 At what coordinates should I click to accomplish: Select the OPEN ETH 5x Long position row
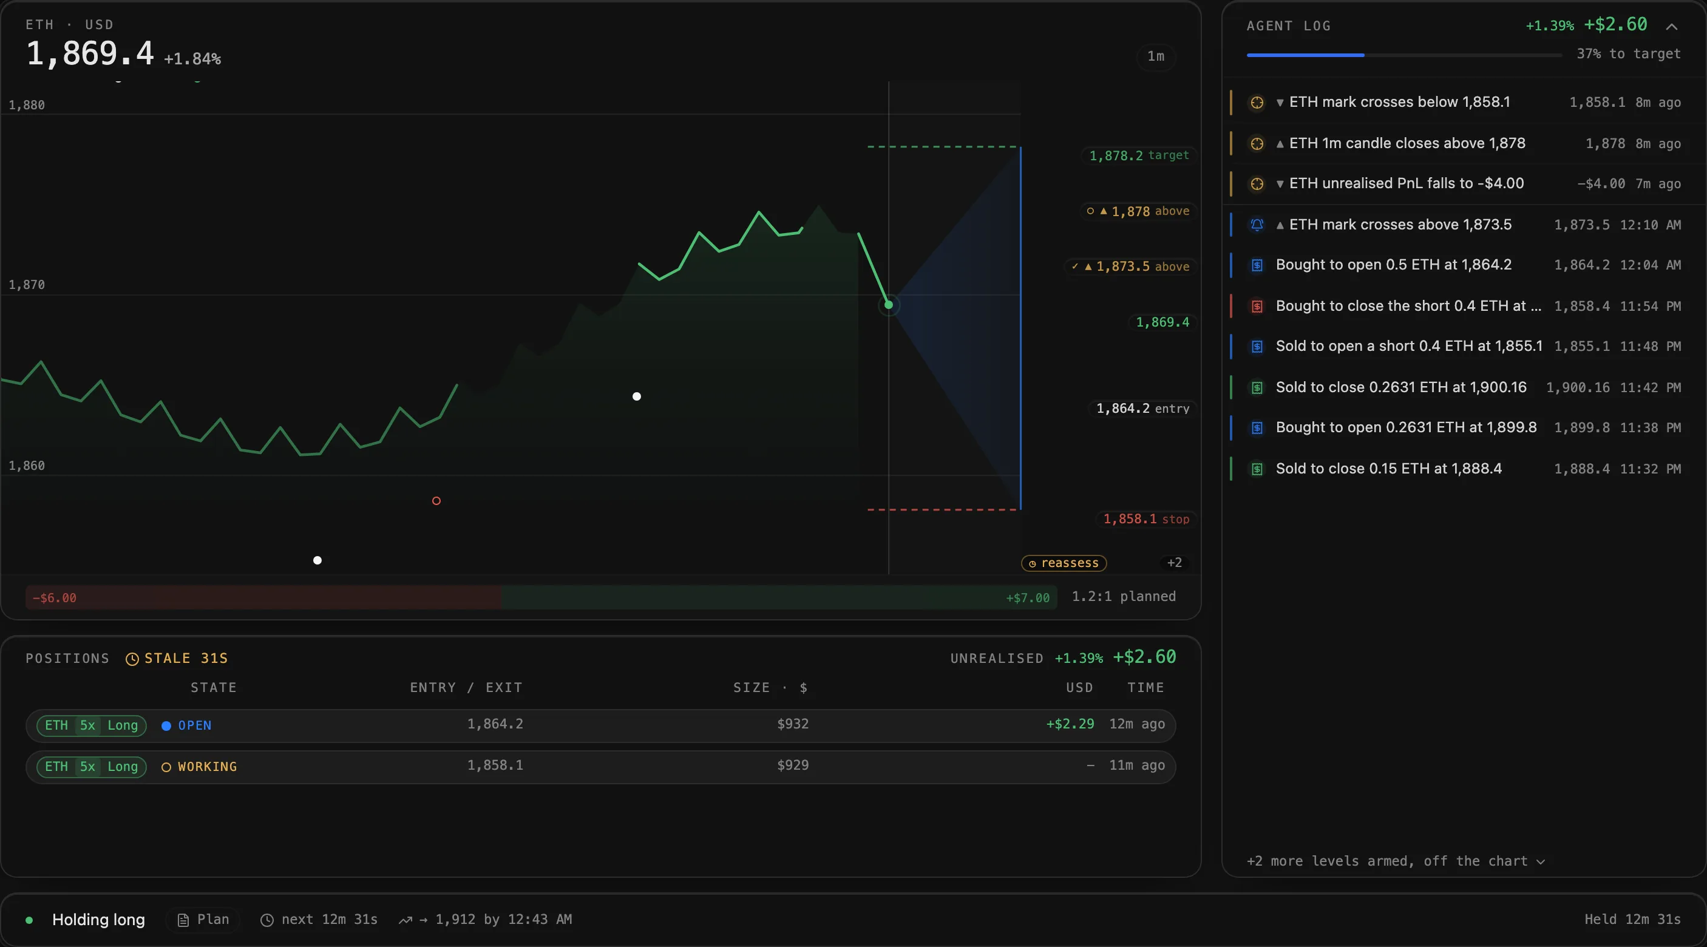(x=600, y=725)
